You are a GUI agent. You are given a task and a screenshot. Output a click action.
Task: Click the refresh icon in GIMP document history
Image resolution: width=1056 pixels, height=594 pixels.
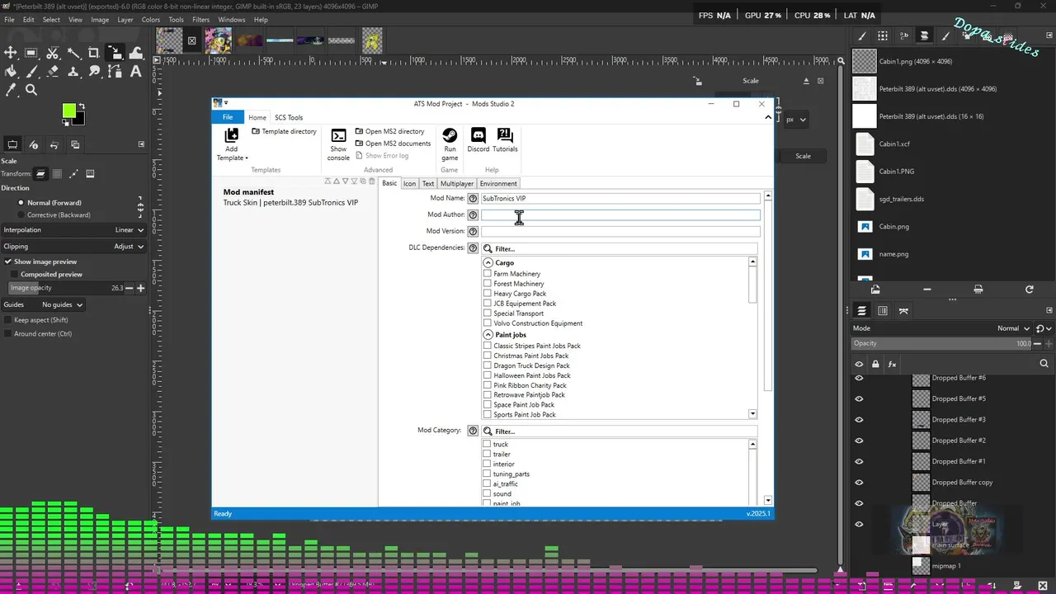[x=1029, y=290]
